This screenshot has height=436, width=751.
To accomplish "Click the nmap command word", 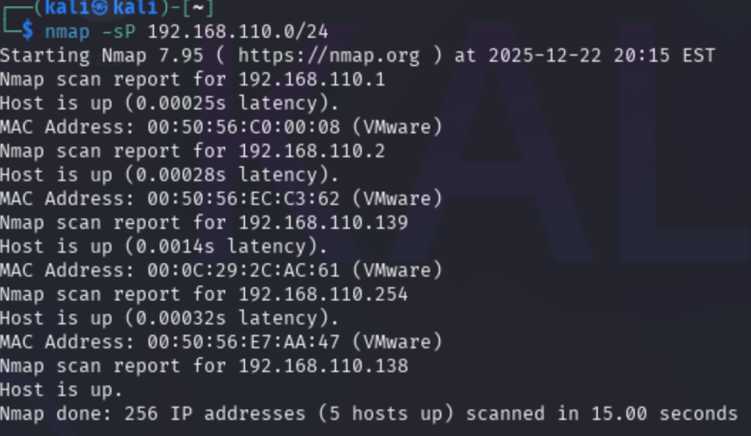I will tap(68, 32).
